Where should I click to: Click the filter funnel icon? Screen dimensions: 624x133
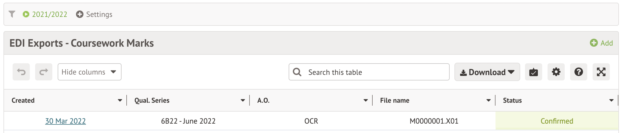[x=12, y=14]
